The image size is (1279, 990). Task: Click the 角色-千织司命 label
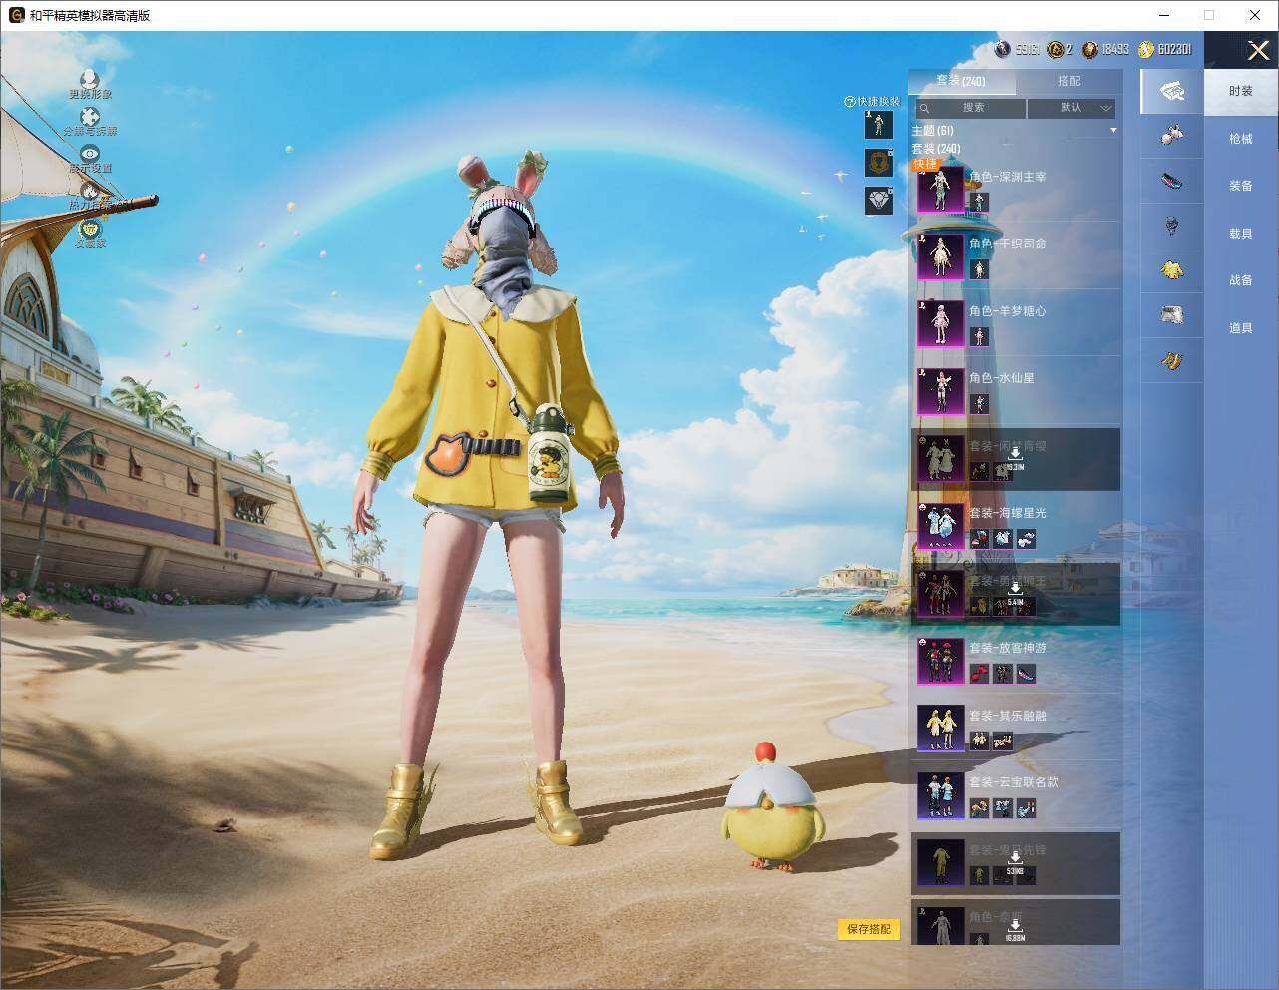pos(1007,244)
